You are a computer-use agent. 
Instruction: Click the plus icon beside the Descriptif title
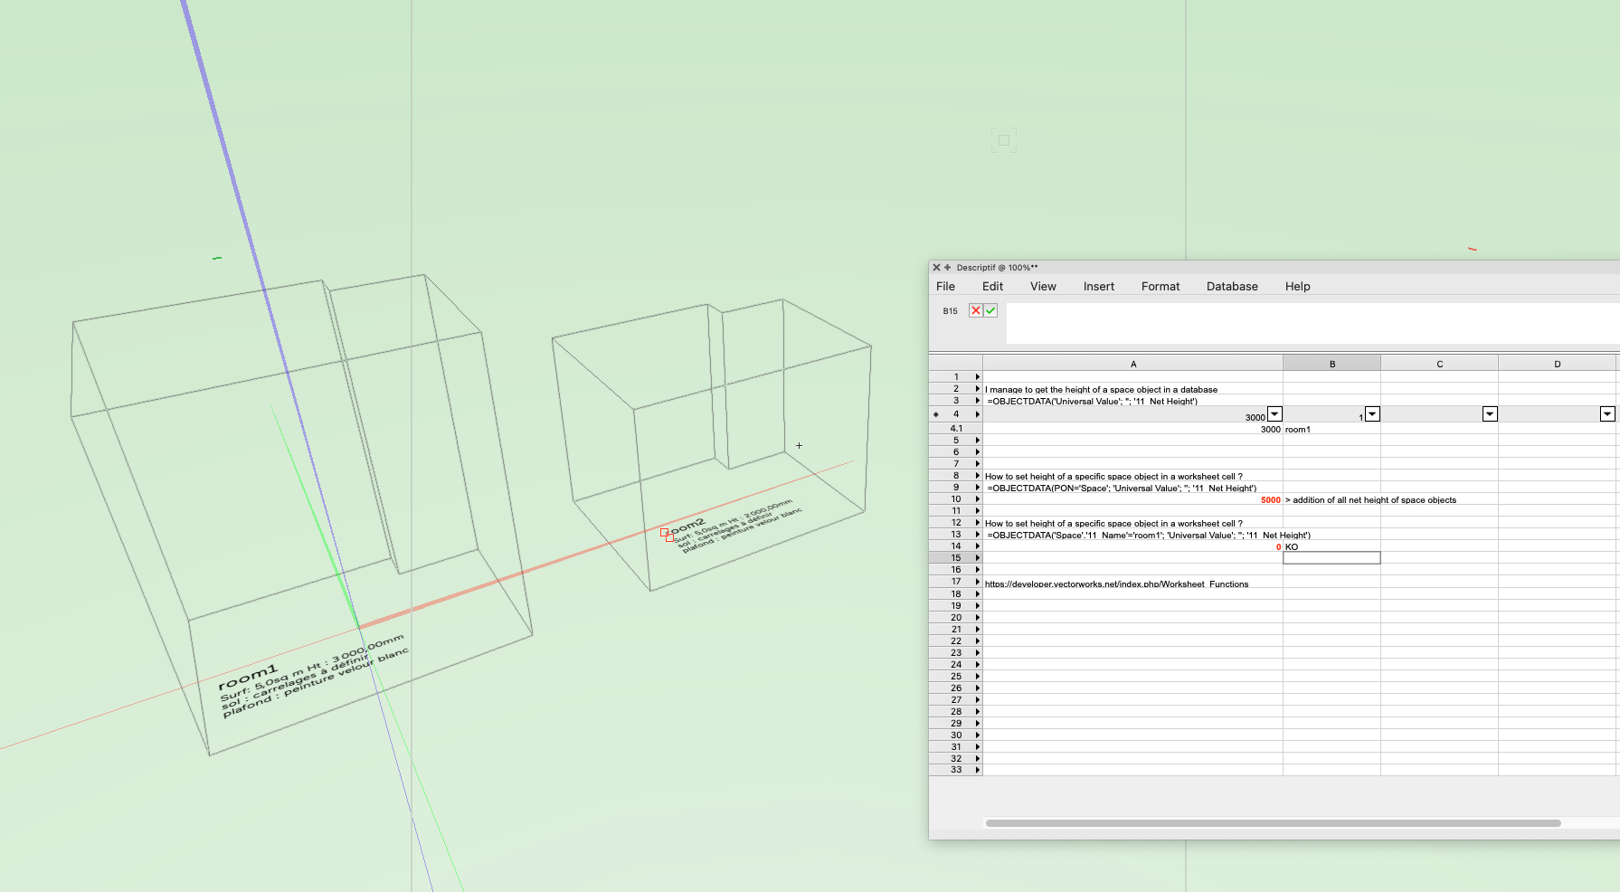(x=947, y=268)
